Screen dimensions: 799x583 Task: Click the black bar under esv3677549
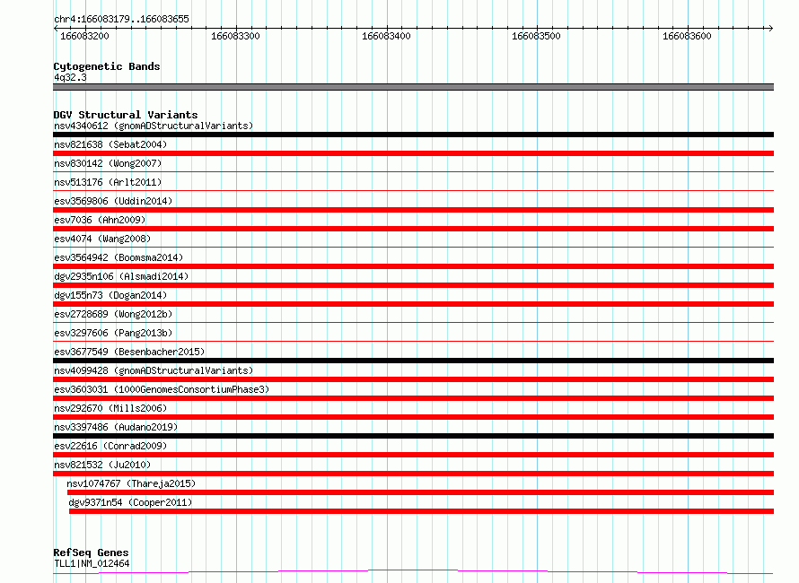click(413, 361)
